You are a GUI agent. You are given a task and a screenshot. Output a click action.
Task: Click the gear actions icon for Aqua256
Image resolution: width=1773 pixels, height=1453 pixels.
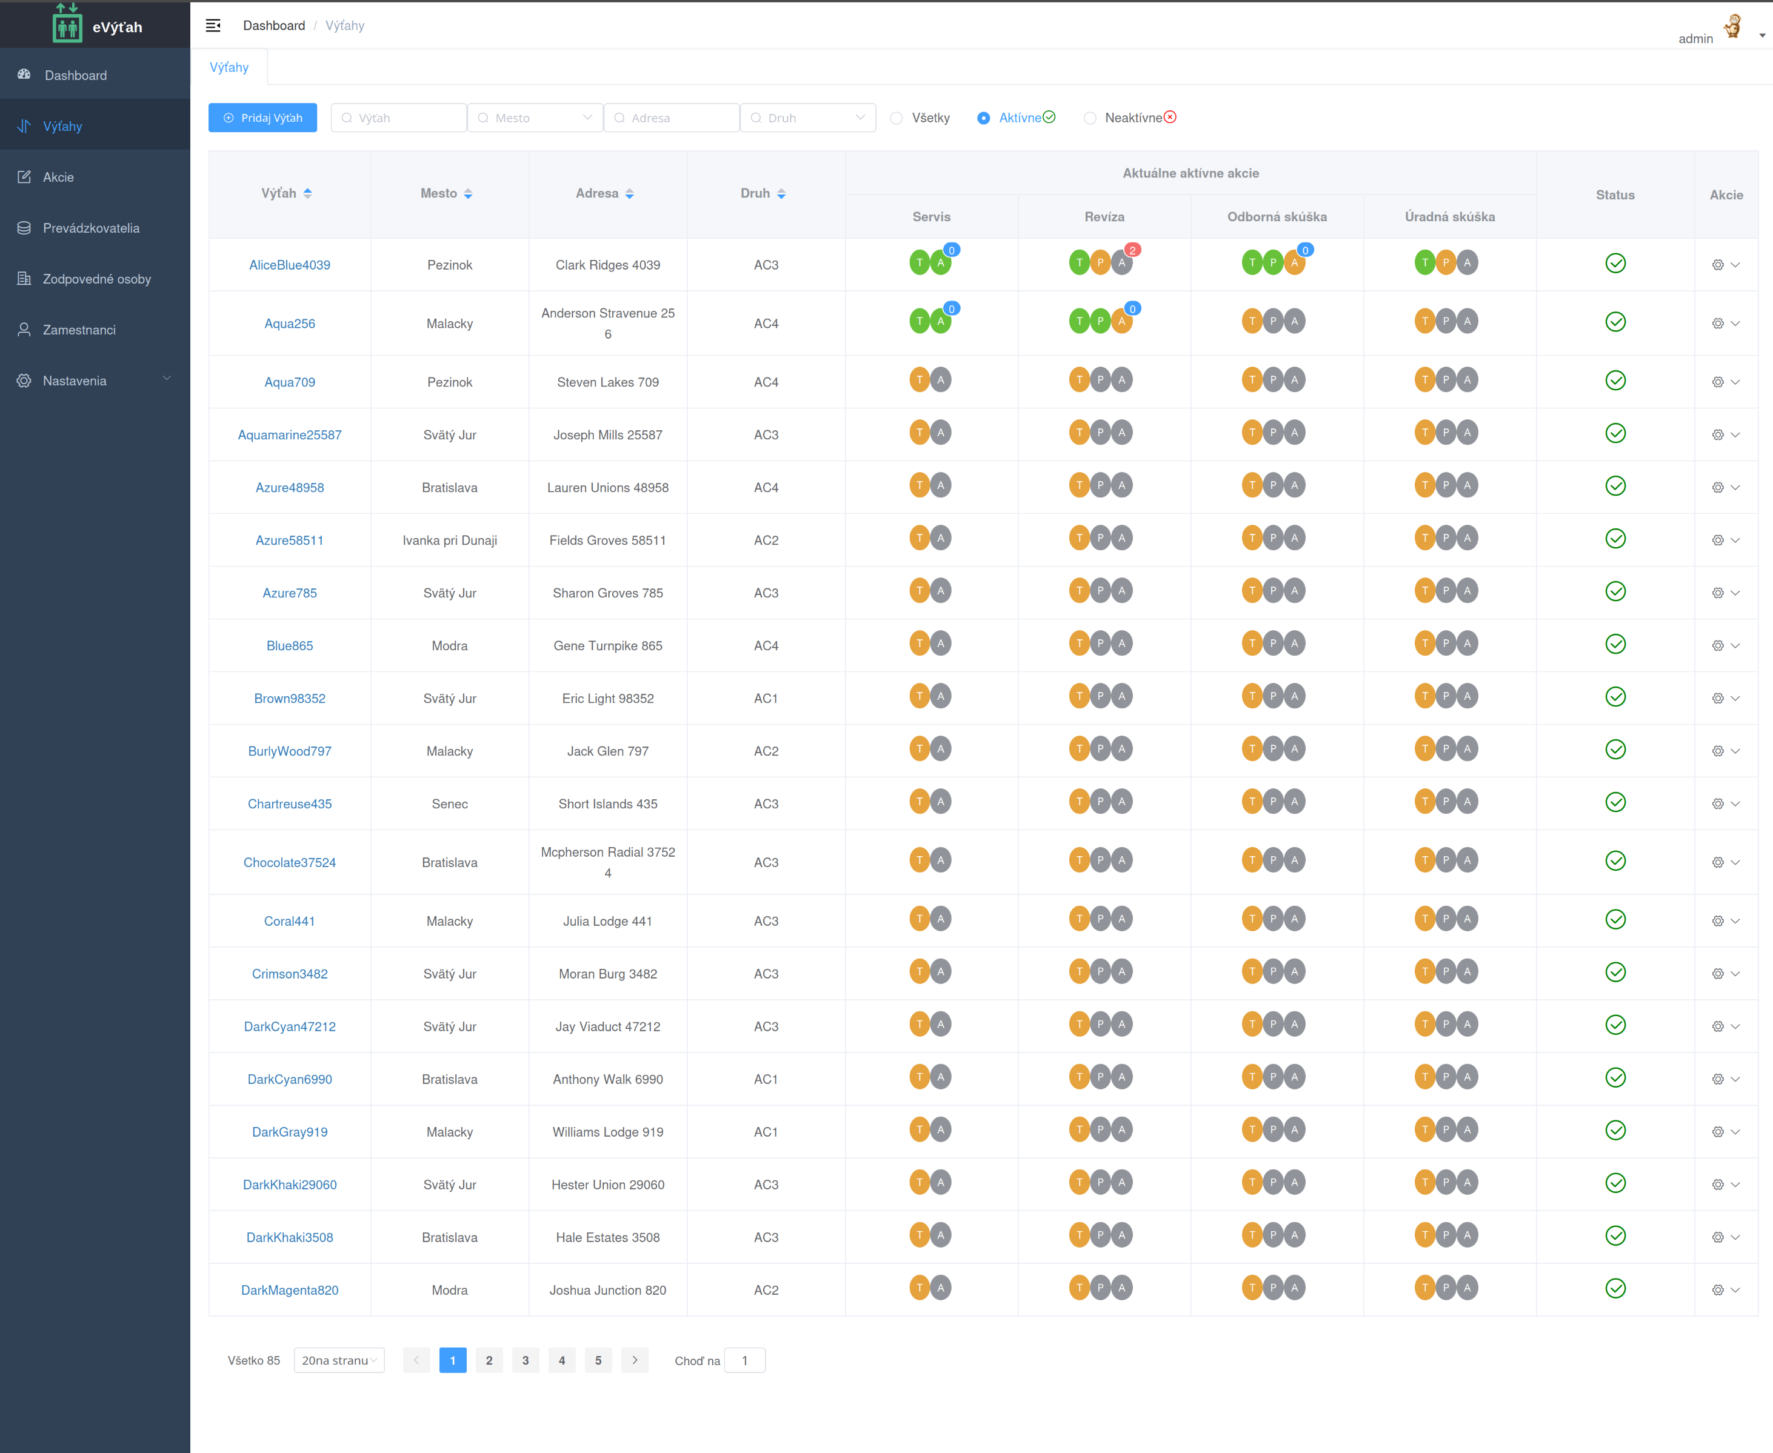(x=1718, y=323)
